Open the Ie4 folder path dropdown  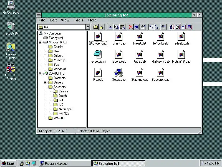[x=88, y=27]
